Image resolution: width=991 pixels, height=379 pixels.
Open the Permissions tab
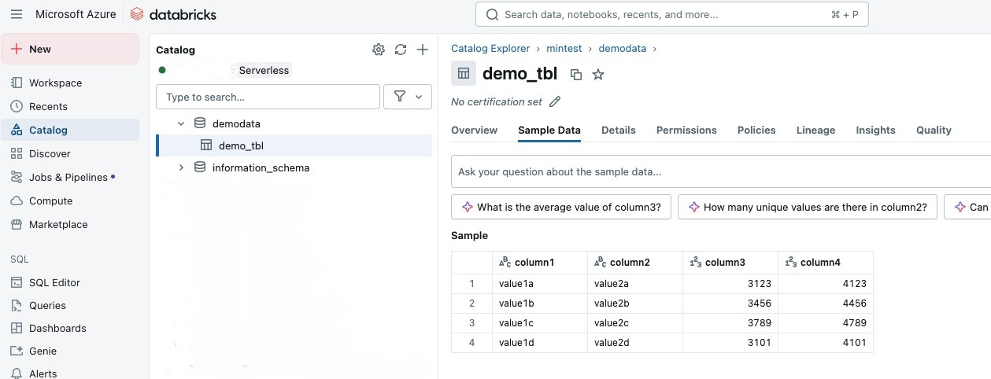(686, 130)
